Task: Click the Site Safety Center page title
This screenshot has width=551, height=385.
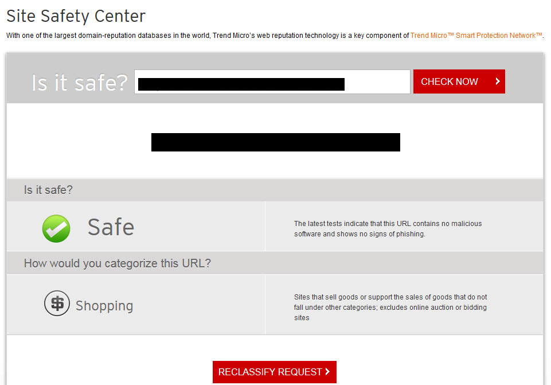Action: [x=75, y=16]
